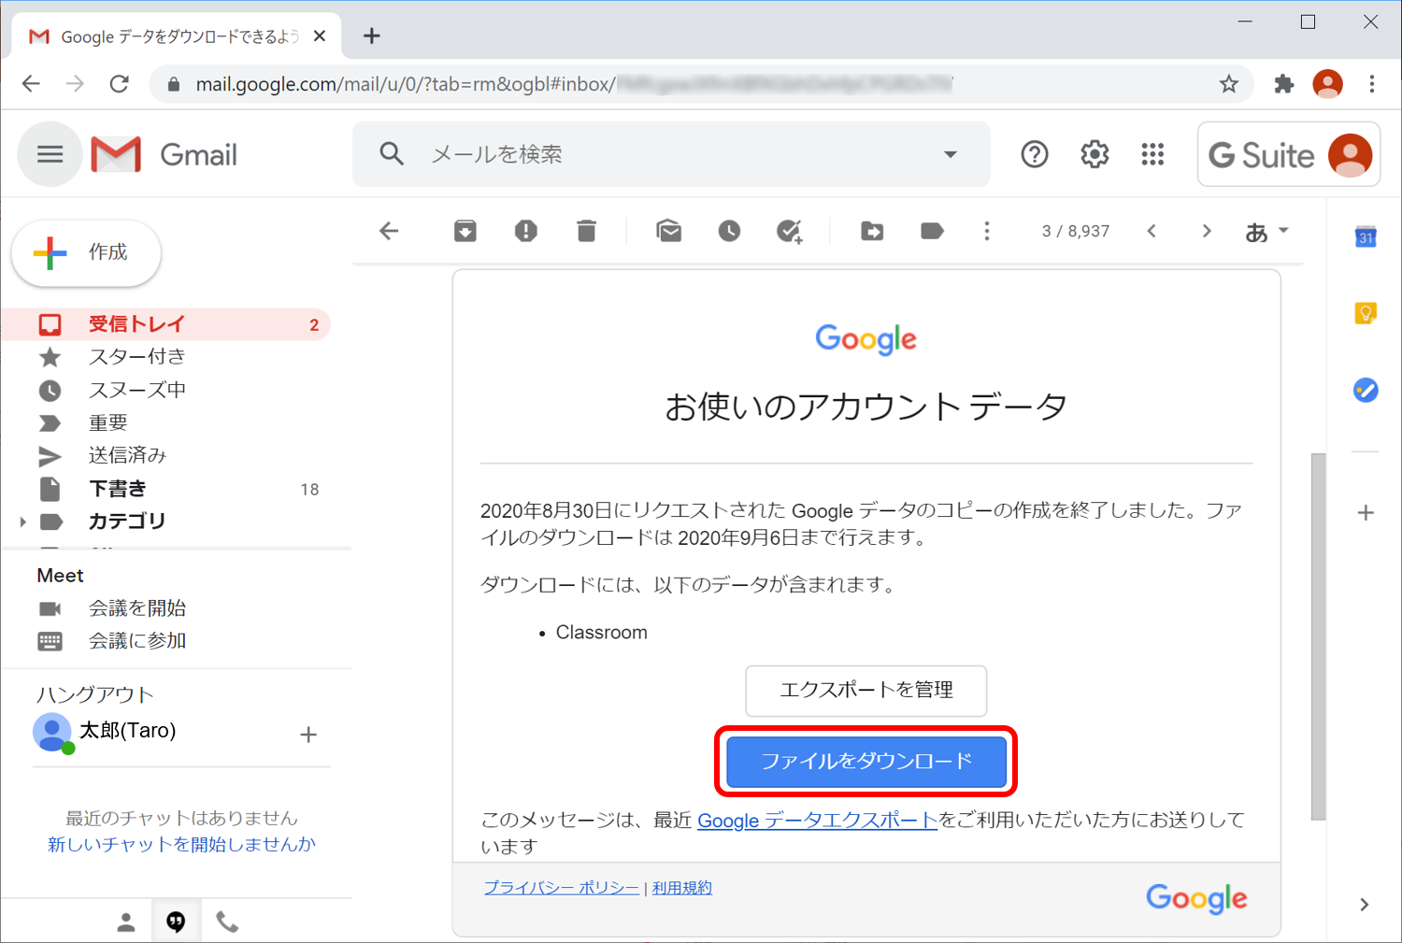The image size is (1402, 943).
Task: Bookmark this page with the star icon
Action: coord(1229,84)
